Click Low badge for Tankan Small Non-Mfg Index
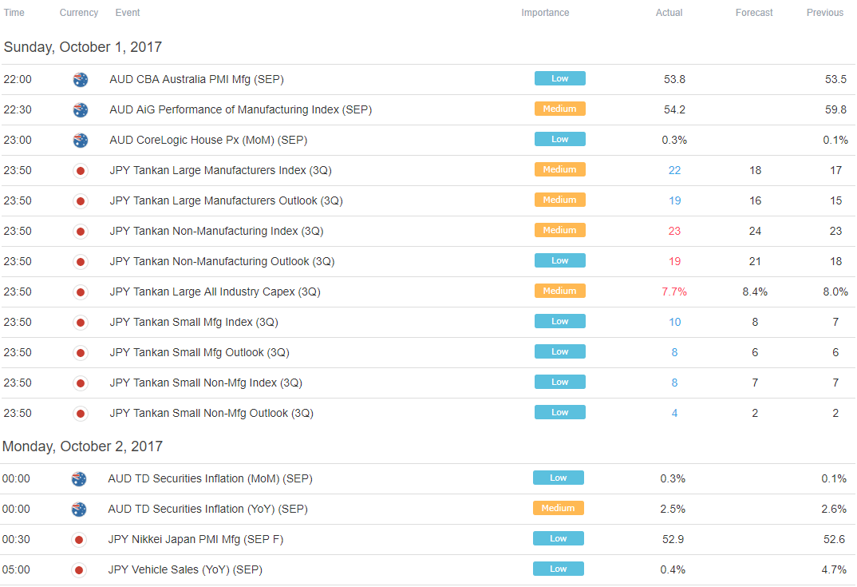This screenshot has height=587, width=857. coord(559,382)
